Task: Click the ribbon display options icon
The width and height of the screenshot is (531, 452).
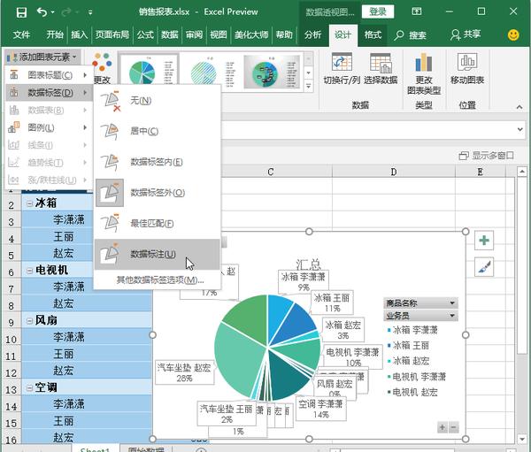Action: click(417, 11)
